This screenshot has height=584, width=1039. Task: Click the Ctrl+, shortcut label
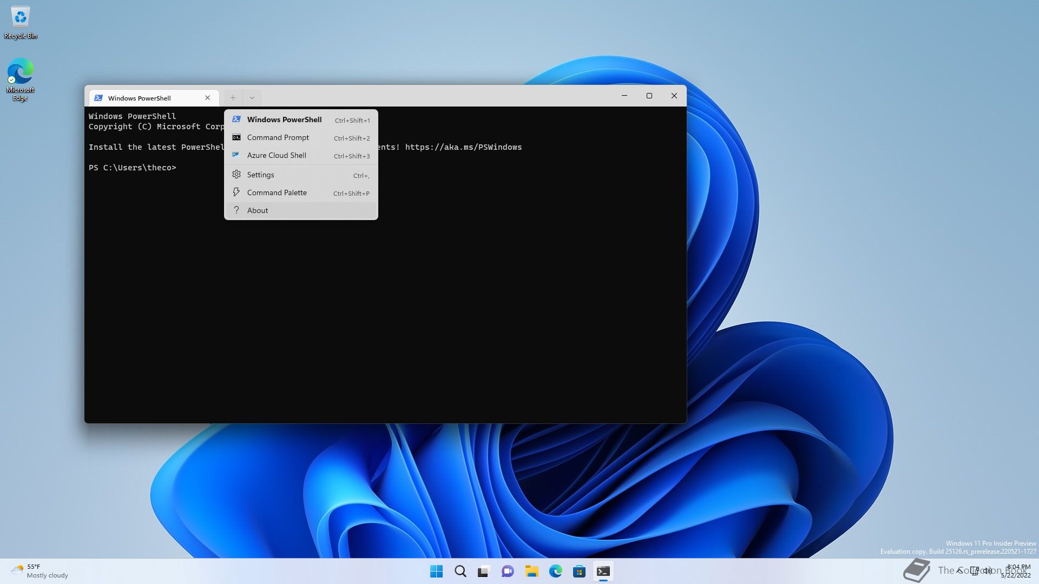point(361,176)
